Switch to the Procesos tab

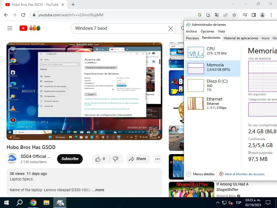tap(192, 38)
